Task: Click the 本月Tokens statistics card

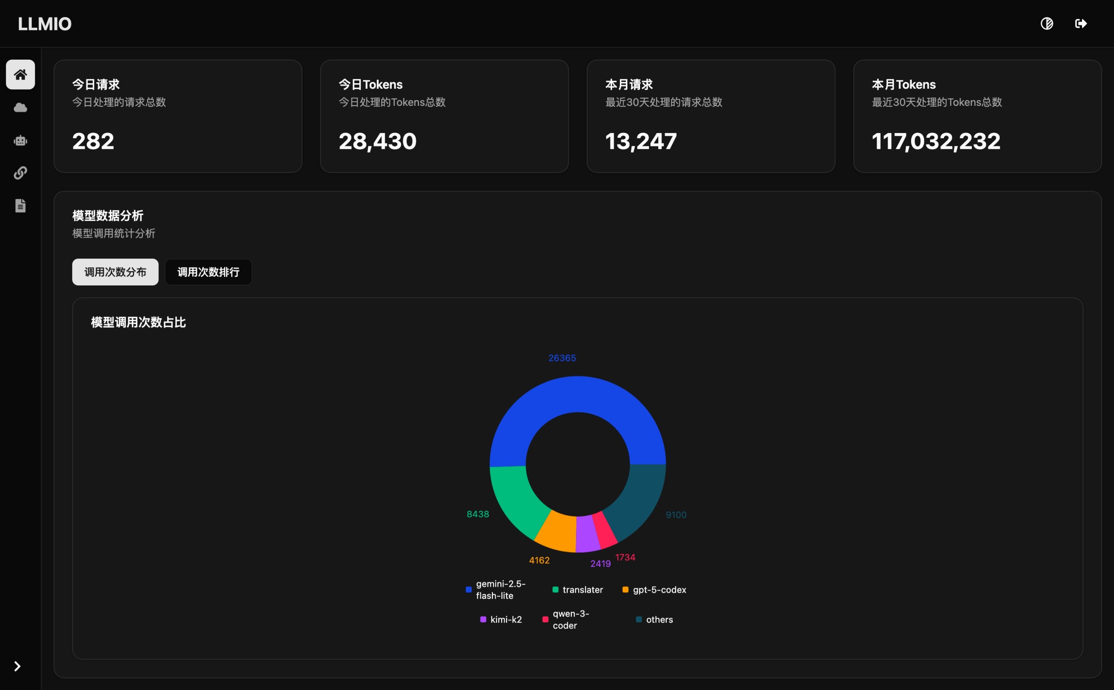Action: [x=976, y=116]
